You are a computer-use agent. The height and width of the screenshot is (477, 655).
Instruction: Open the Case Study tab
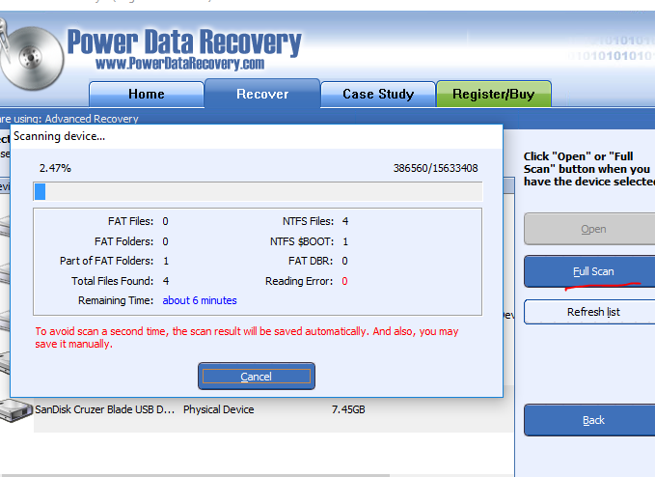pos(378,94)
